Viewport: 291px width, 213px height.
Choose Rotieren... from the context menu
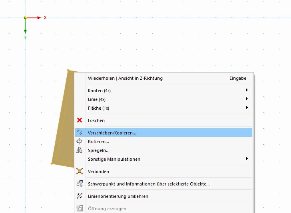(x=164, y=142)
